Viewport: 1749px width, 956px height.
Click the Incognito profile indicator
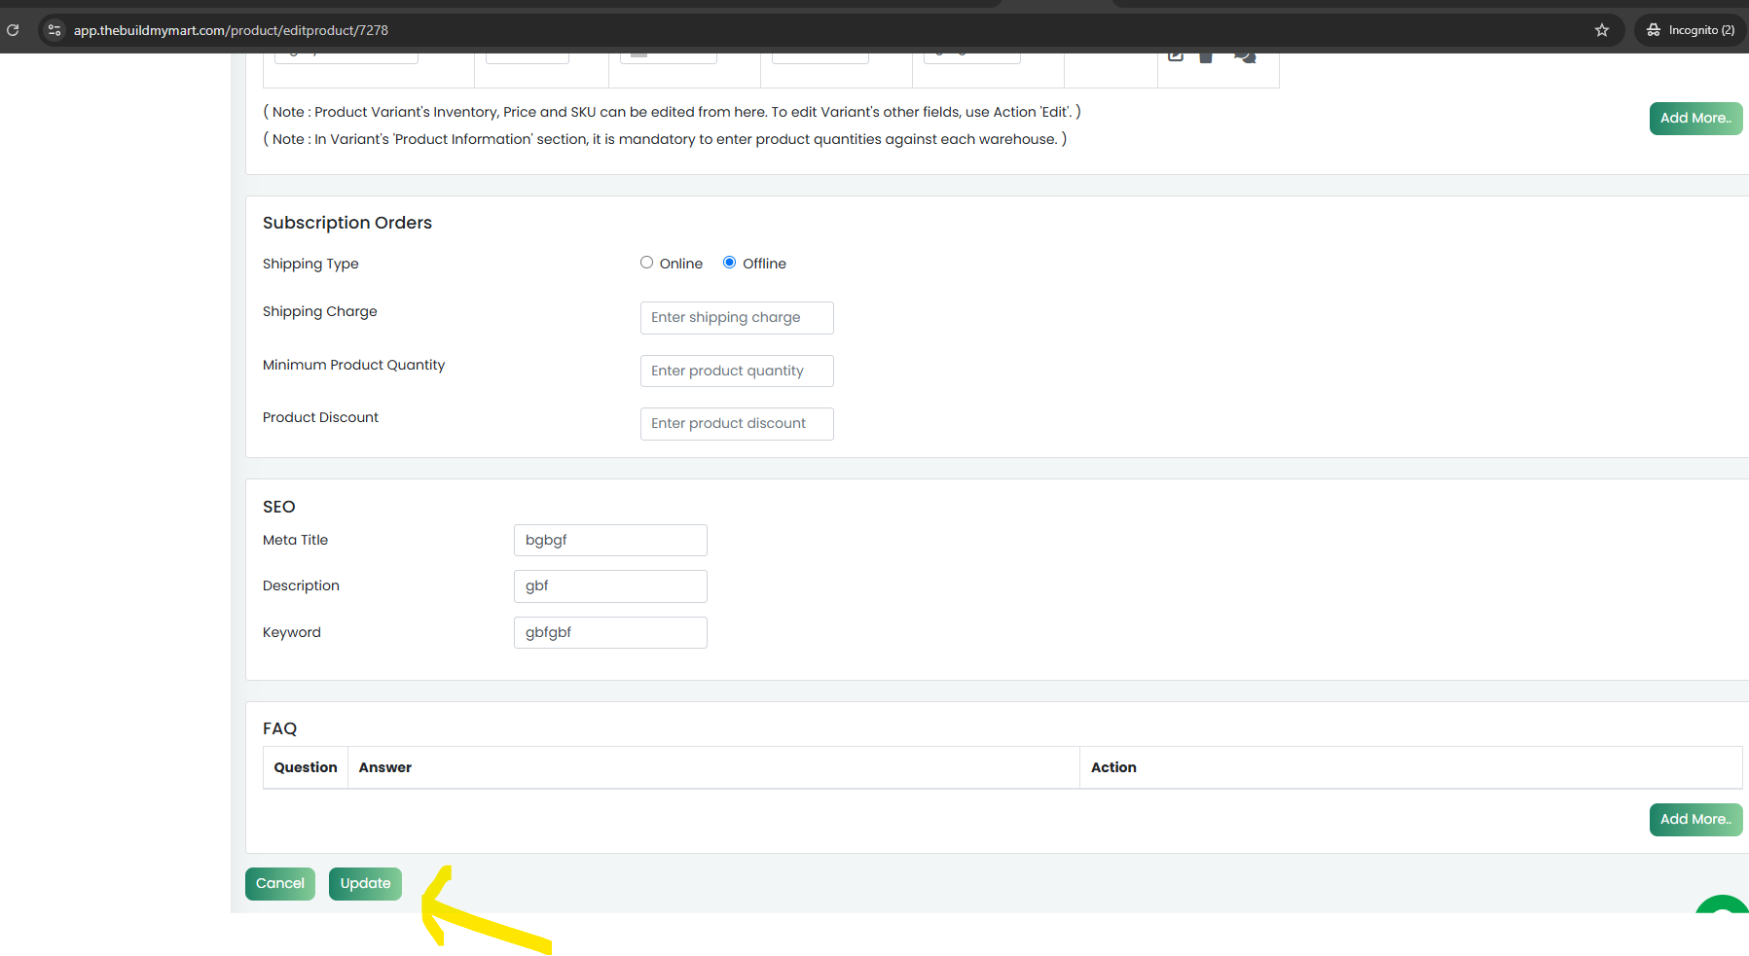click(1692, 30)
